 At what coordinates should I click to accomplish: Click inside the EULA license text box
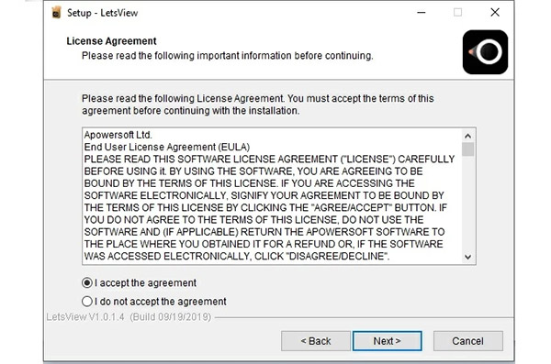(273, 196)
